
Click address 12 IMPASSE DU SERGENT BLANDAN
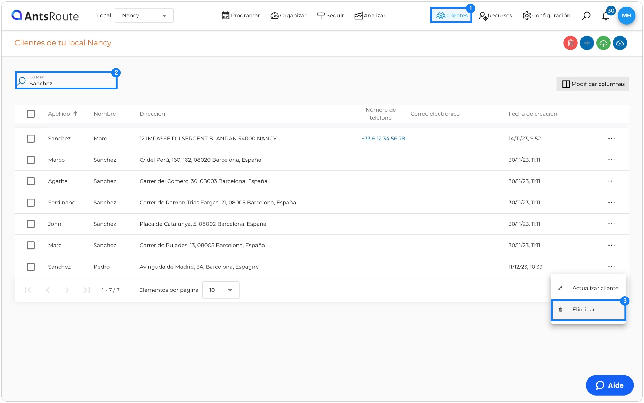coord(208,139)
